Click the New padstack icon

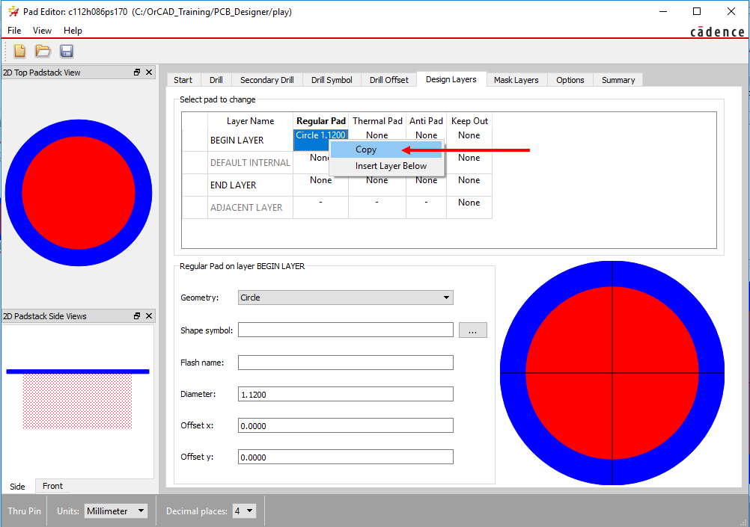click(19, 51)
